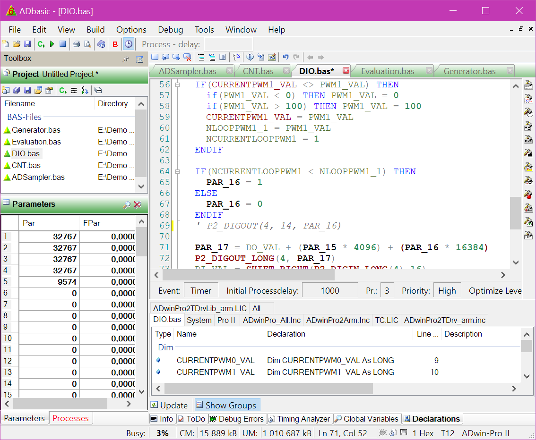Open the Tools menu
The height and width of the screenshot is (440, 536).
[204, 30]
